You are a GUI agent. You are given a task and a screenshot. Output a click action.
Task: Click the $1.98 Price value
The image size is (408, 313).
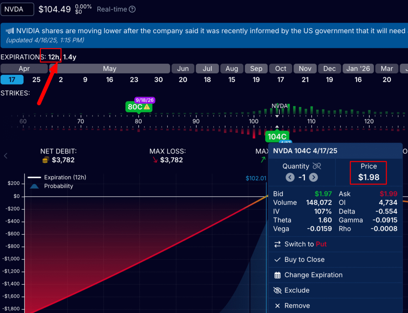click(x=369, y=177)
